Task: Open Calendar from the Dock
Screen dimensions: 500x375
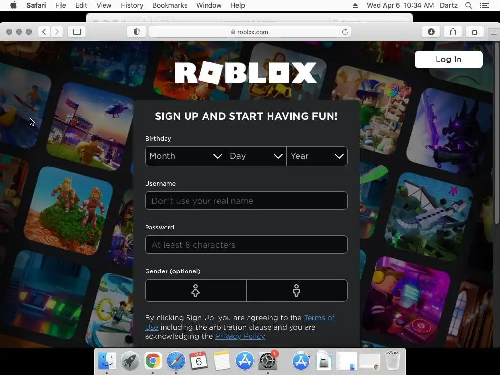Action: 199,361
